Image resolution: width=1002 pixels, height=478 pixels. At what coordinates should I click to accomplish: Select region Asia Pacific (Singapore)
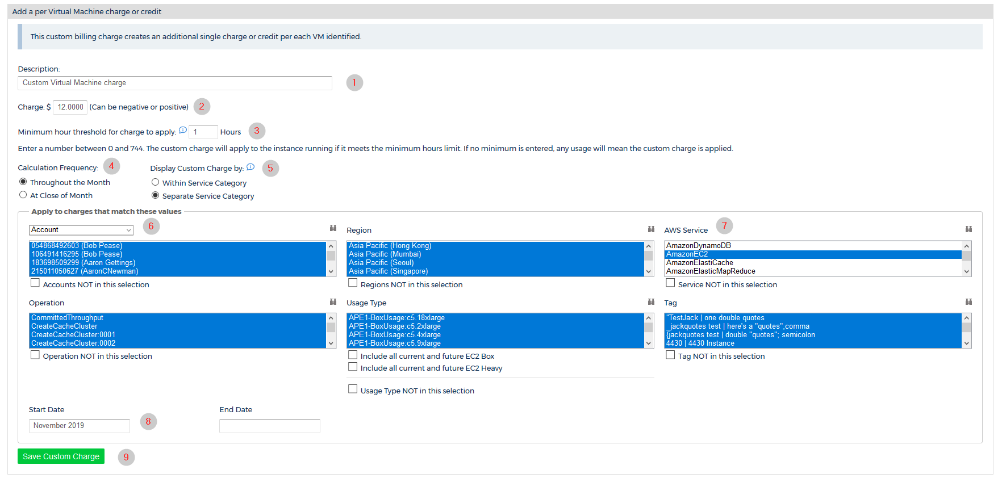coord(495,271)
